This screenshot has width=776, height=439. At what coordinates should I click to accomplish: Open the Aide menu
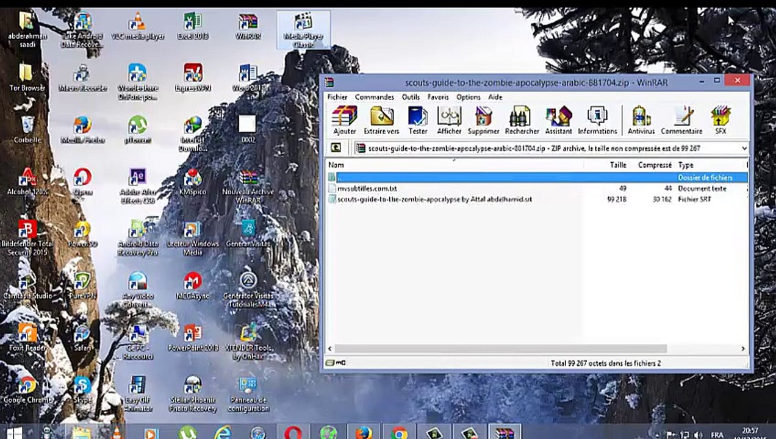pos(495,97)
